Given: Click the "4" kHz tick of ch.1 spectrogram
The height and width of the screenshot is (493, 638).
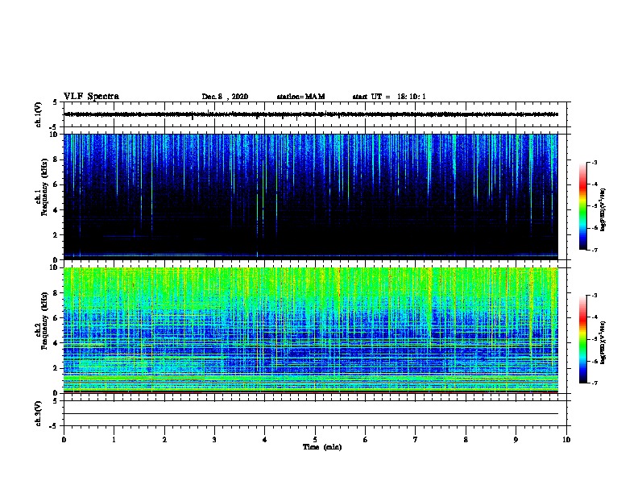Looking at the screenshot, I should pyautogui.click(x=56, y=210).
